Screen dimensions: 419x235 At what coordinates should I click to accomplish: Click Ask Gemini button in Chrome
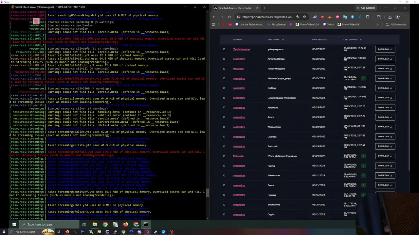pos(365,8)
